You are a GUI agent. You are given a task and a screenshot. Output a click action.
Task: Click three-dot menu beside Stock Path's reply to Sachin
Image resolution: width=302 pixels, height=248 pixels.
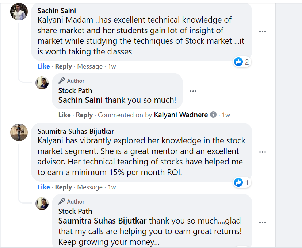[x=193, y=91]
